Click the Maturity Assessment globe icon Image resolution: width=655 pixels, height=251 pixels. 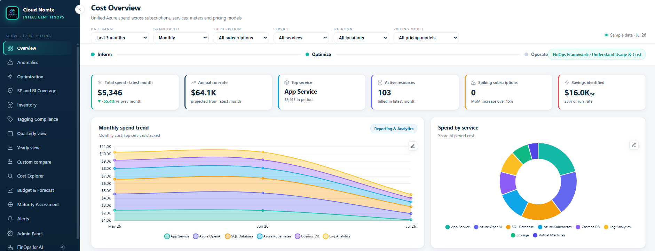click(x=10, y=204)
